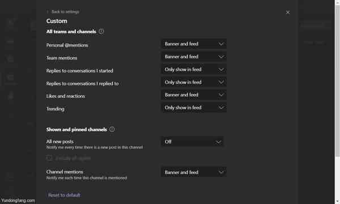Open the Trending notification dropdown
The image size is (340, 204).
click(x=194, y=108)
